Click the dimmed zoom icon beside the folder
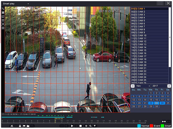 pyautogui.click(x=32, y=126)
